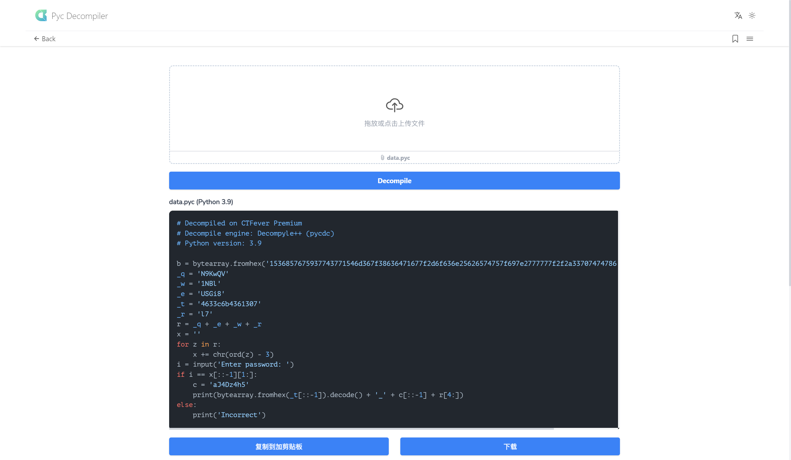Viewport: 791px width, 460px height.
Task: Click the cloud upload icon
Action: (394, 105)
